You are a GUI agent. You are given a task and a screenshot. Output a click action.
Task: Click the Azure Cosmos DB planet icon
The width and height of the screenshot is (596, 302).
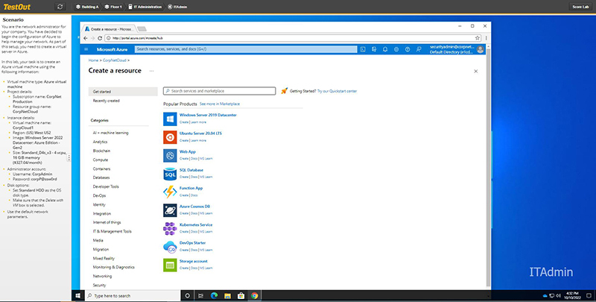coord(170,210)
